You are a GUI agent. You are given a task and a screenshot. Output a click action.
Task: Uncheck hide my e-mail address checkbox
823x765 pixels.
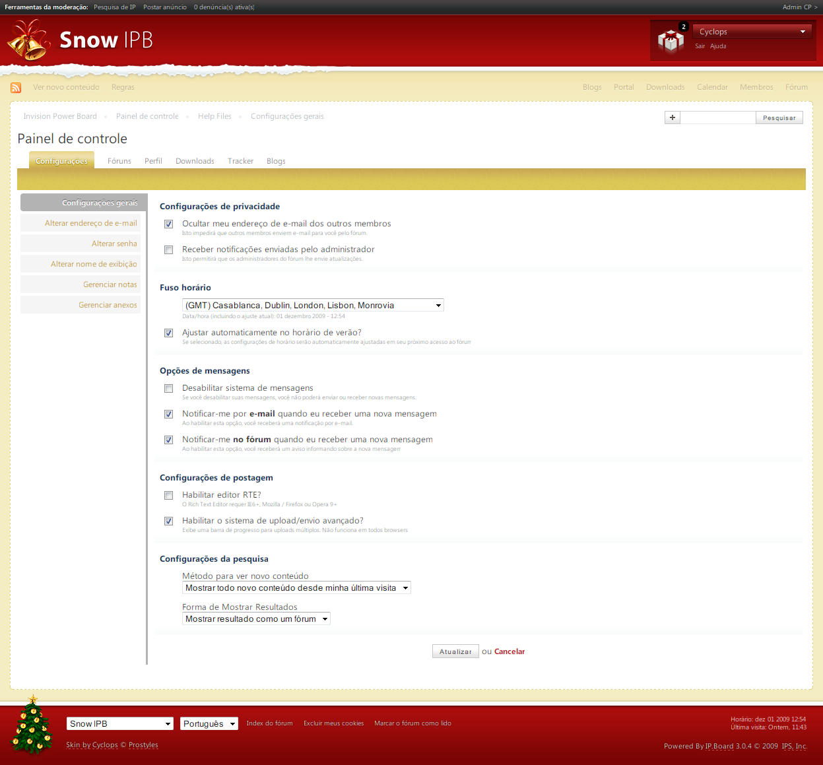[x=169, y=224]
